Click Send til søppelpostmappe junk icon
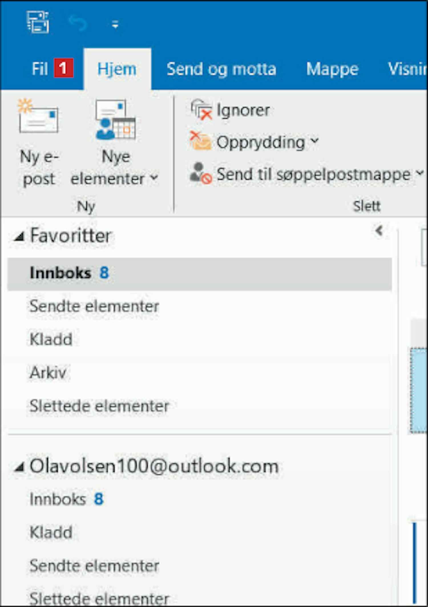The height and width of the screenshot is (607, 428). point(201,173)
